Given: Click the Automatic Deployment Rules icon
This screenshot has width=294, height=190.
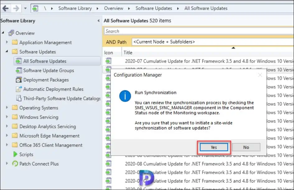Looking at the screenshot, I should point(19,89).
